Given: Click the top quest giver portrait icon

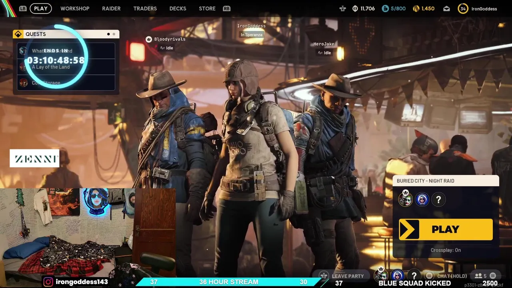Looking at the screenshot, I should coord(23,51).
